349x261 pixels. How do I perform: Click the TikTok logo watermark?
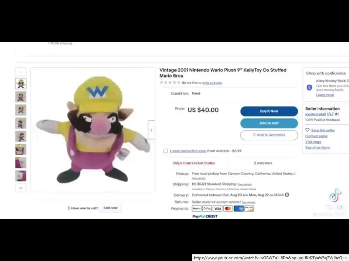pos(335,195)
